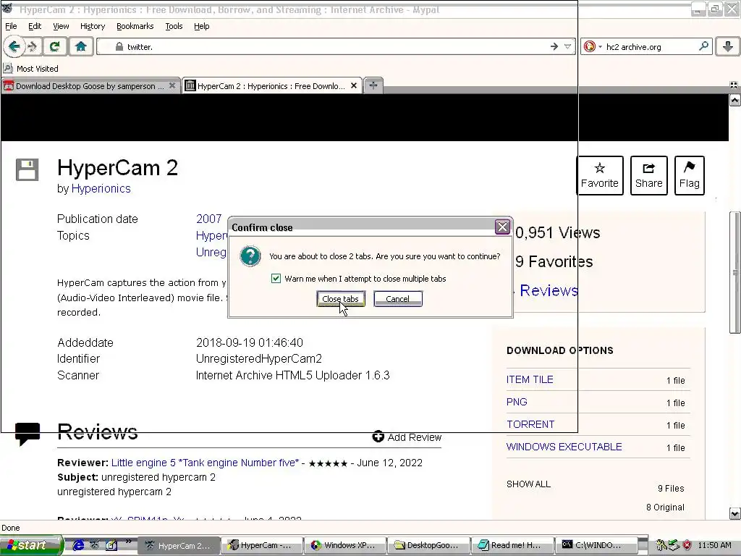Open the File menu
This screenshot has width=741, height=556.
coord(11,26)
